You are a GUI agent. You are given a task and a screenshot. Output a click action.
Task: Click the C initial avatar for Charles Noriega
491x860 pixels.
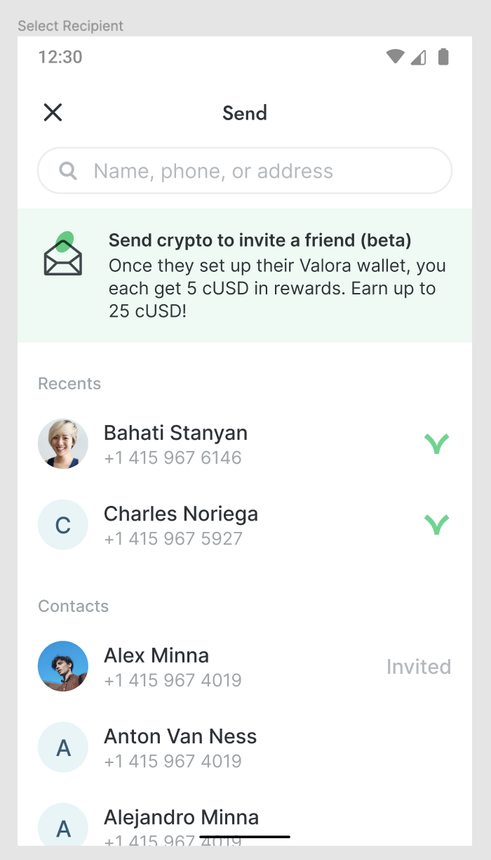(63, 524)
